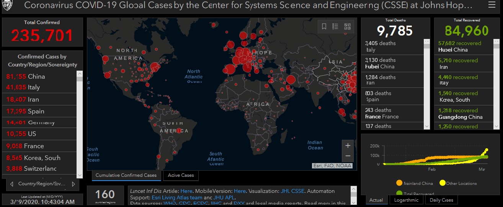
Task: Select the Daily Cases chart tab
Action: coord(441,200)
